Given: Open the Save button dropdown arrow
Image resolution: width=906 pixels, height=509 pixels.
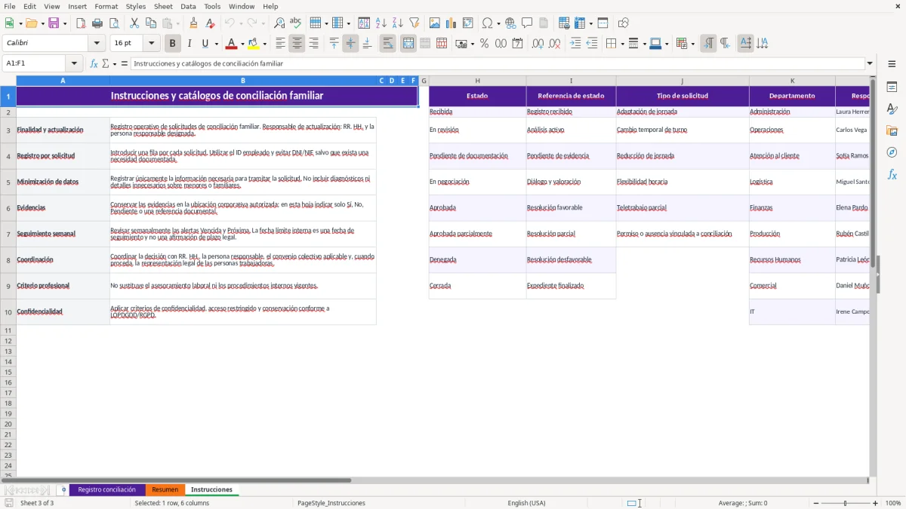Looking at the screenshot, I should click(x=65, y=23).
